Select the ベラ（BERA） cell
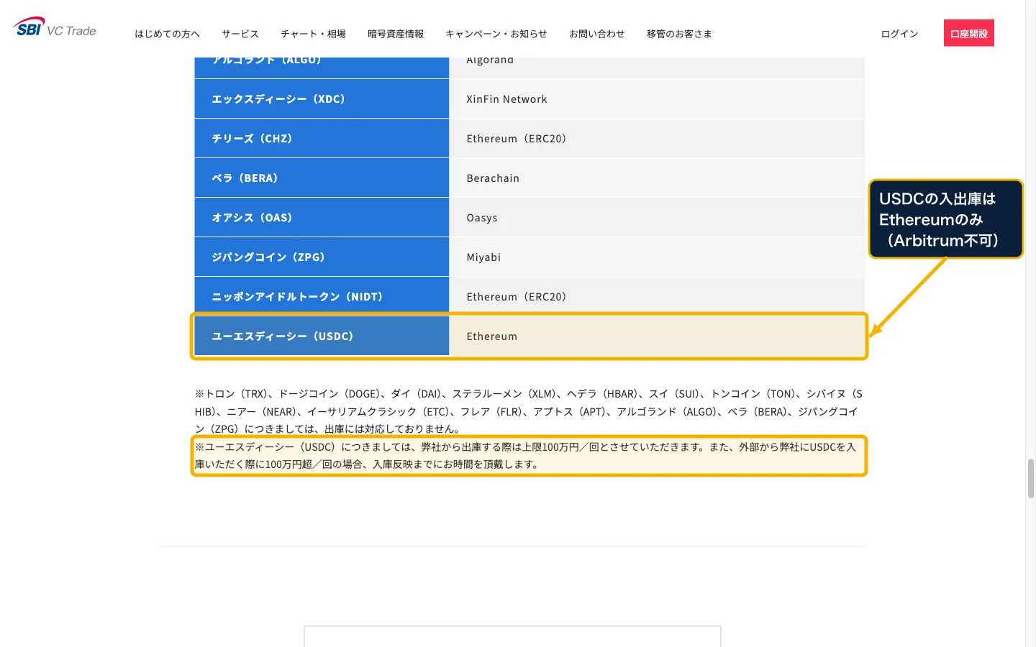The width and height of the screenshot is (1036, 647). tap(322, 178)
